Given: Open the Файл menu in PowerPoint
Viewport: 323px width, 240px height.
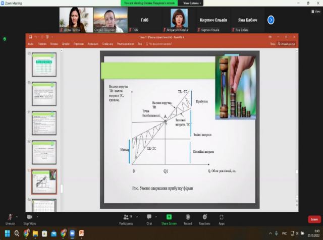Looking at the screenshot, I should pyautogui.click(x=31, y=44).
